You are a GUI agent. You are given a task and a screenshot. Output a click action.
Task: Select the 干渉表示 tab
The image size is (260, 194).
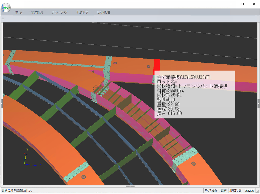[82, 12]
